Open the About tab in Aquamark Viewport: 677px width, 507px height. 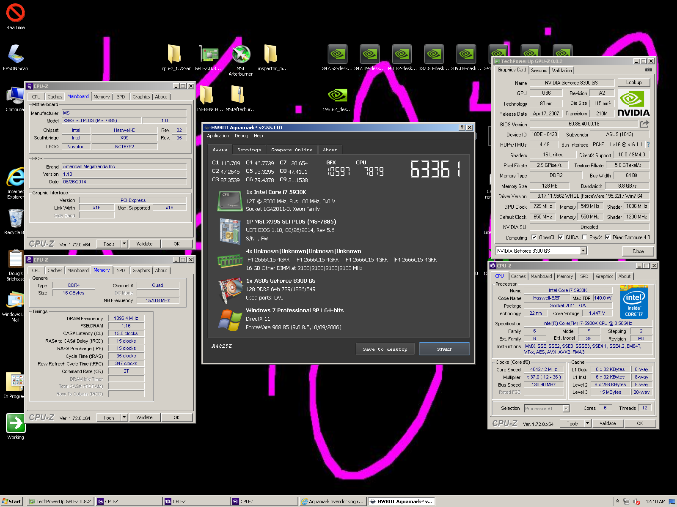pyautogui.click(x=330, y=150)
